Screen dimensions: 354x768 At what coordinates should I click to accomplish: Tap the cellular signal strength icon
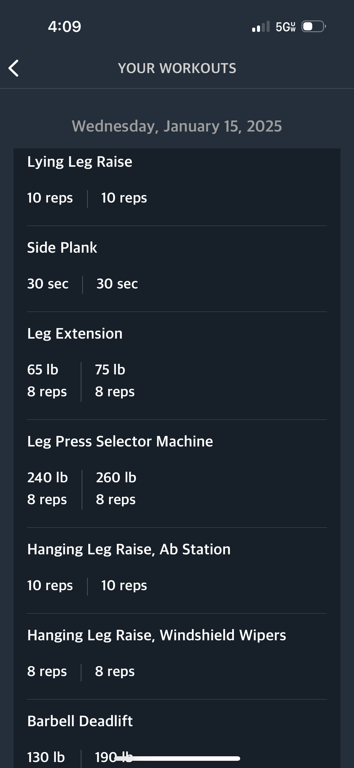(261, 27)
